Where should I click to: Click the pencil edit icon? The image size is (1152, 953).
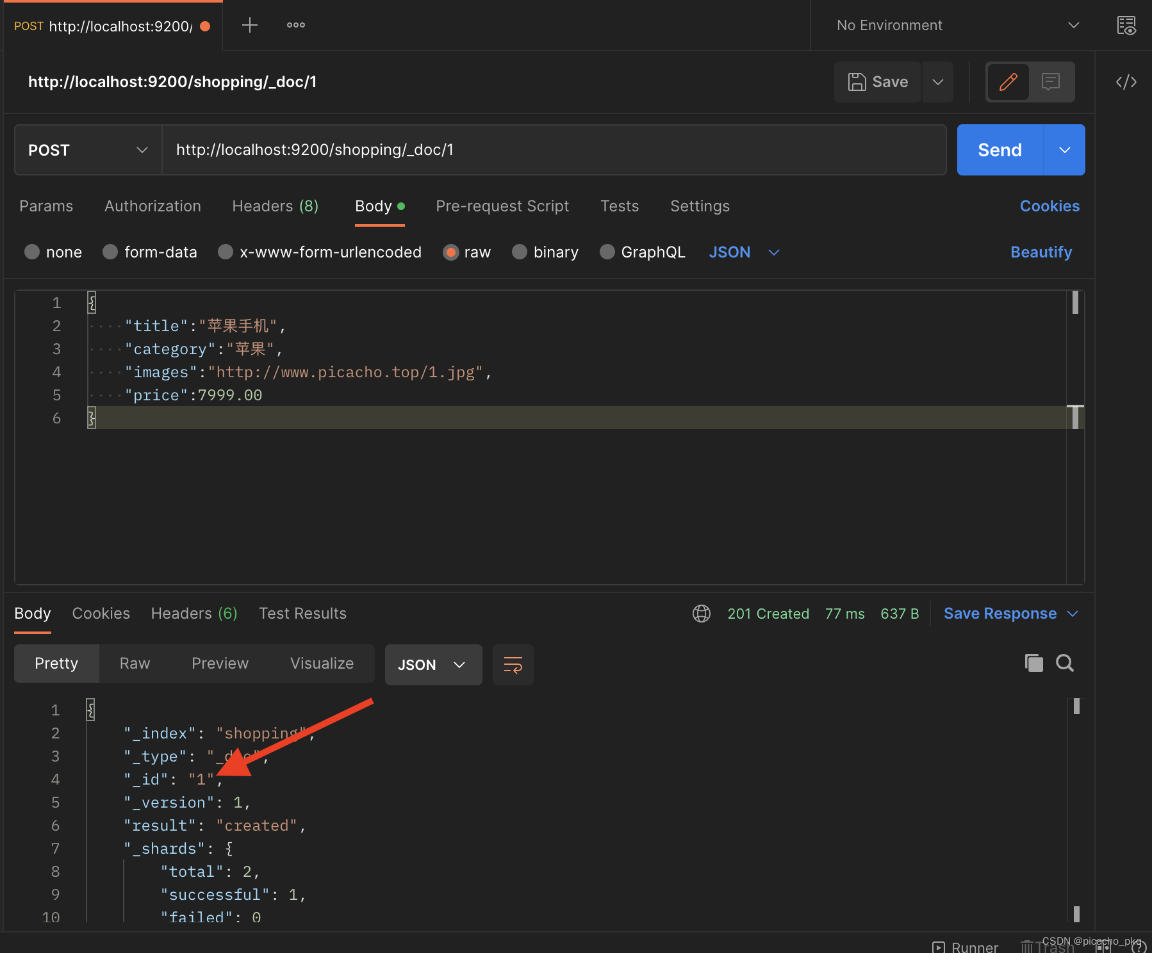pos(1008,82)
